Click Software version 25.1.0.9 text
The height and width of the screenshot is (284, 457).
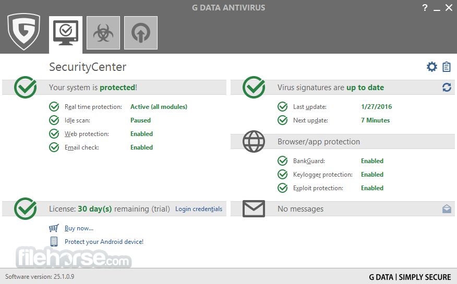point(40,276)
